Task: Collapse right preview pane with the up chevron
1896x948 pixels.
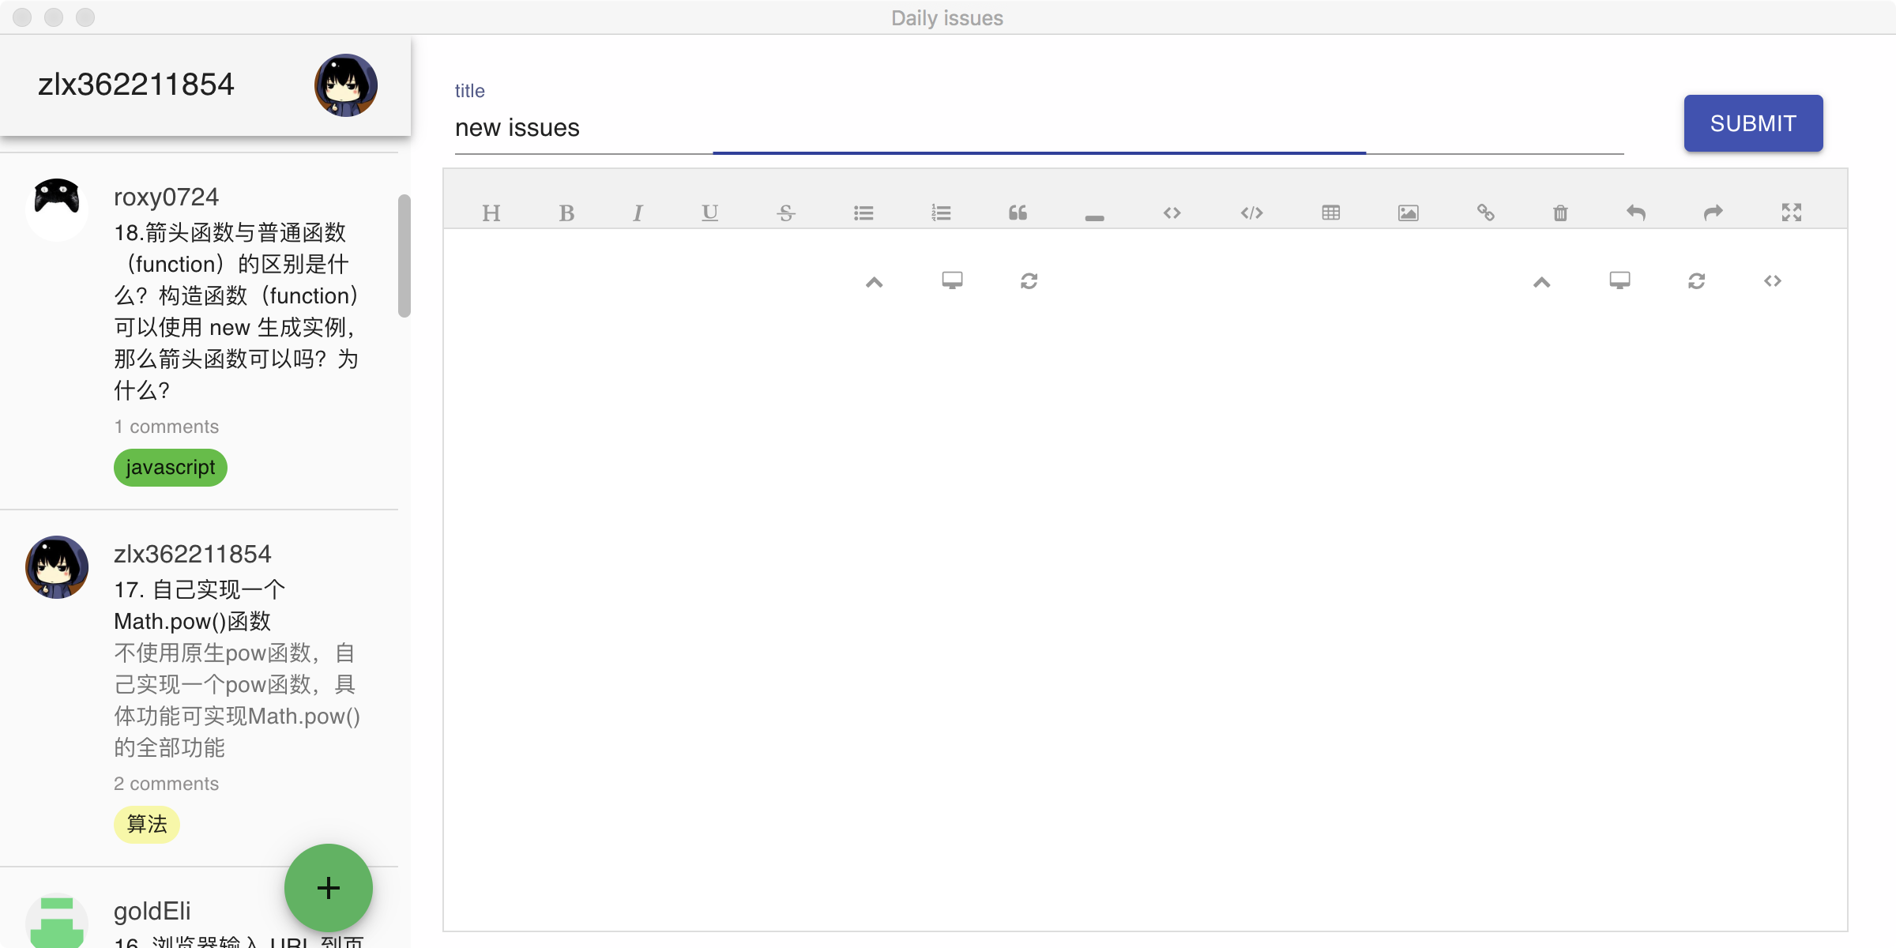Action: [1541, 282]
